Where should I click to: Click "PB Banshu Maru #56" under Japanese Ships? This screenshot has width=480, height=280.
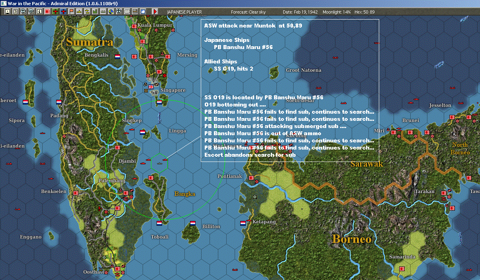[243, 47]
